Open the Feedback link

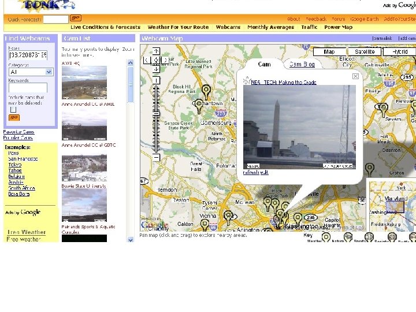[x=316, y=19]
